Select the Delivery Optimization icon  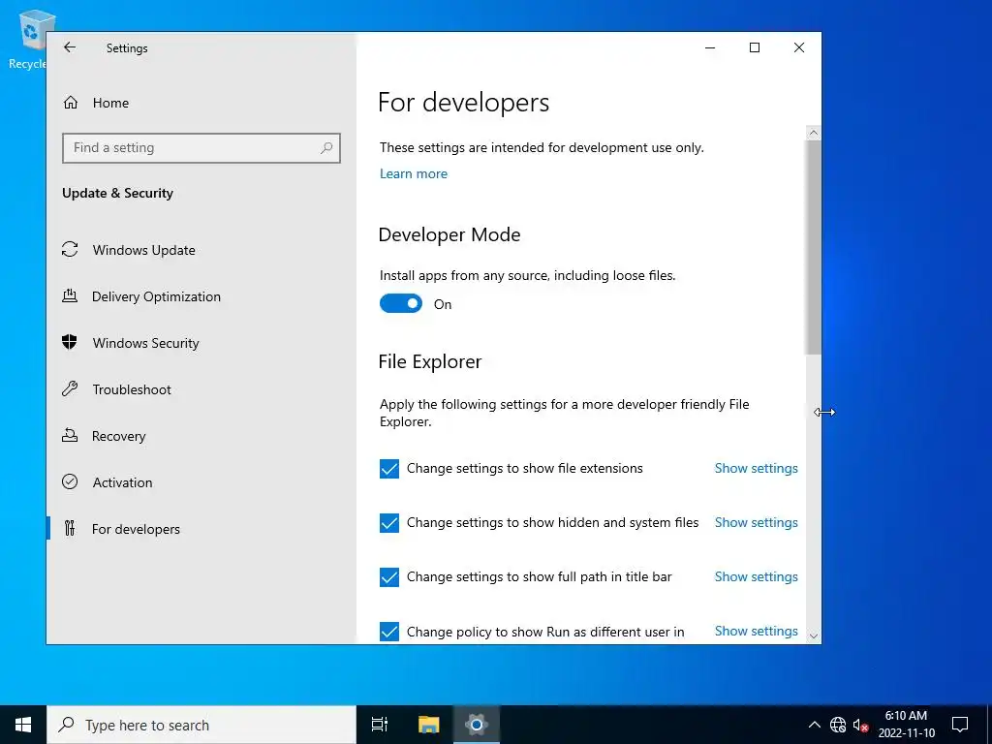[70, 295]
